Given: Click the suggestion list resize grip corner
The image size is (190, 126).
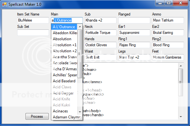Looking at the screenshot, I should click(x=80, y=118).
